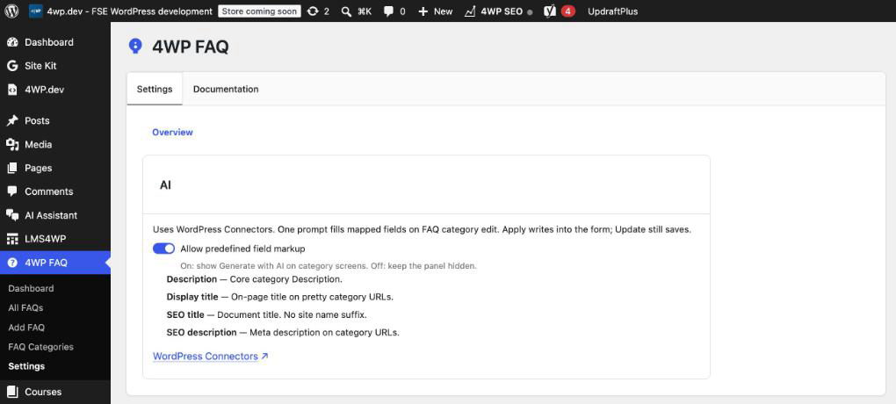Click the SEO description field text
Screen dimensions: 896x404
coord(283,333)
